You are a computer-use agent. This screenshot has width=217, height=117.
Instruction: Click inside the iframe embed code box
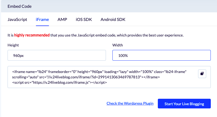click(109, 77)
